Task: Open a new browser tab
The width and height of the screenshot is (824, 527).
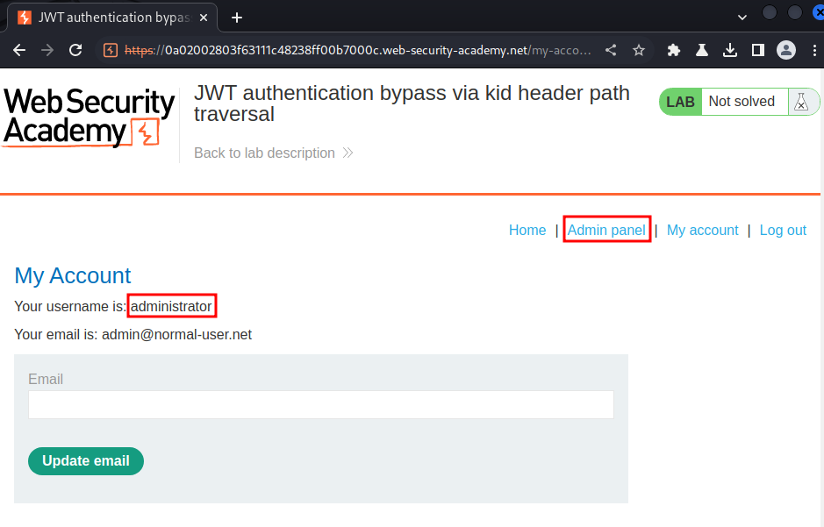Action: [237, 18]
